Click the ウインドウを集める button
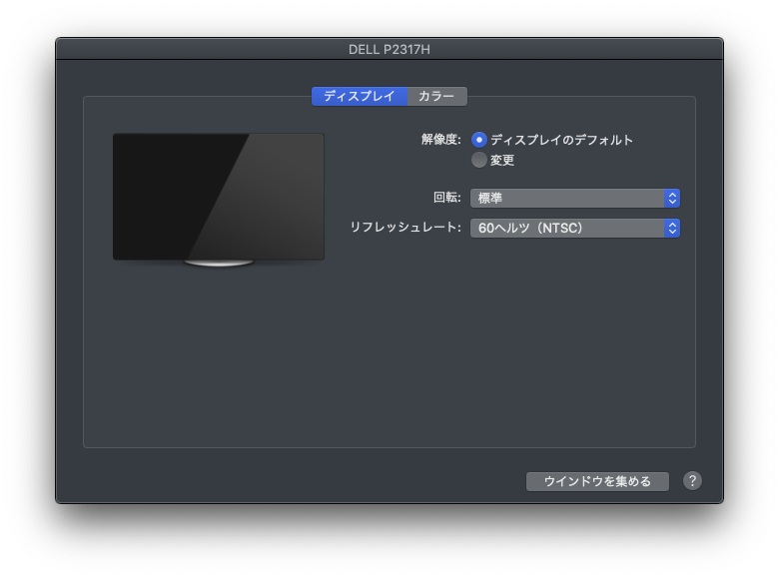Viewport: 779px width, 577px height. click(597, 481)
